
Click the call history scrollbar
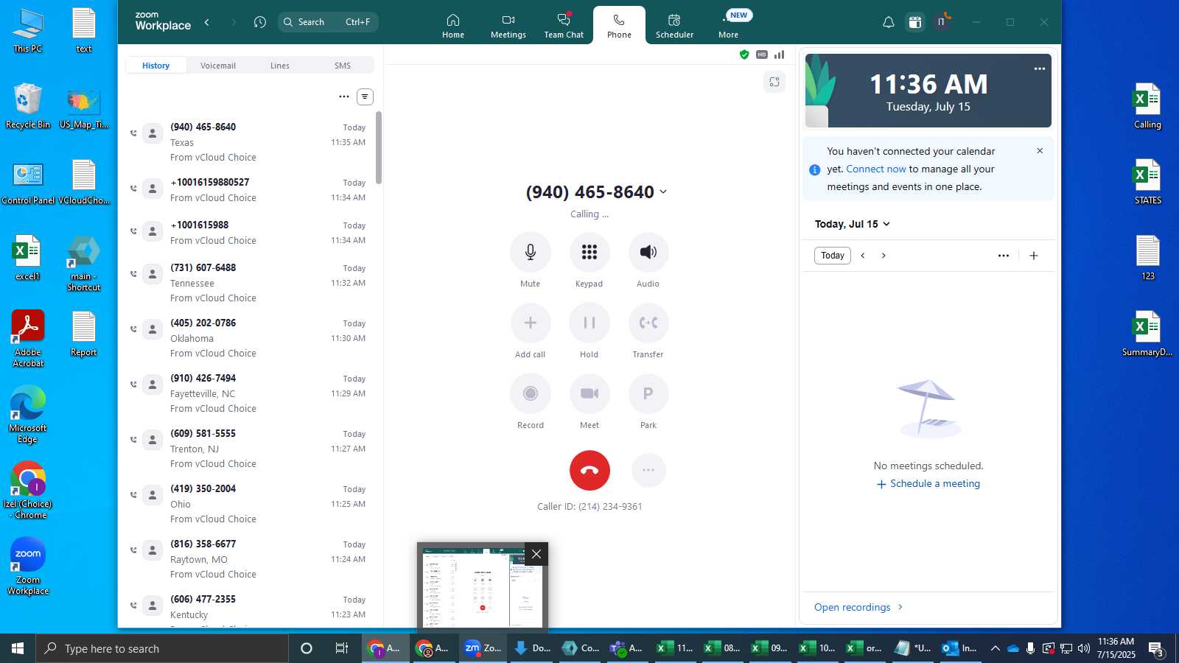pyautogui.click(x=379, y=147)
